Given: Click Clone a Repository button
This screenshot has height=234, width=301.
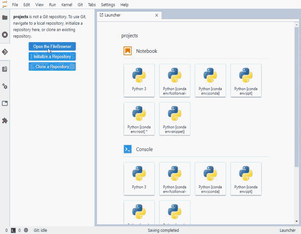Looking at the screenshot, I should [52, 67].
